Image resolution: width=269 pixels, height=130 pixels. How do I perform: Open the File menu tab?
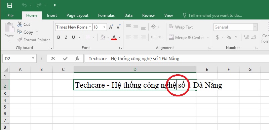[x=10, y=15]
